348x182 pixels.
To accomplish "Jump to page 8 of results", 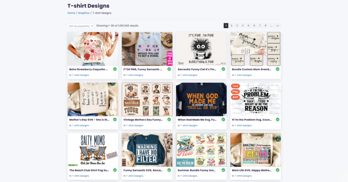I will point(265,25).
